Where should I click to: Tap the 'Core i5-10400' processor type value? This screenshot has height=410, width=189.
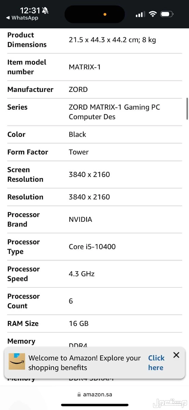pyautogui.click(x=92, y=247)
